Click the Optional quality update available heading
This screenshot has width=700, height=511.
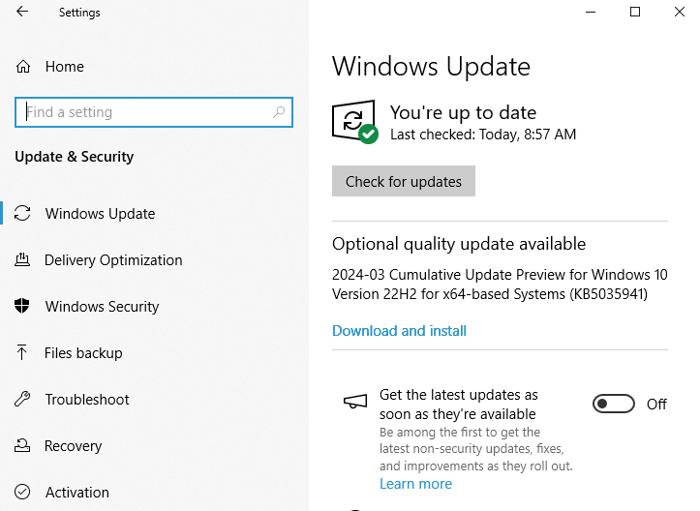tap(459, 244)
